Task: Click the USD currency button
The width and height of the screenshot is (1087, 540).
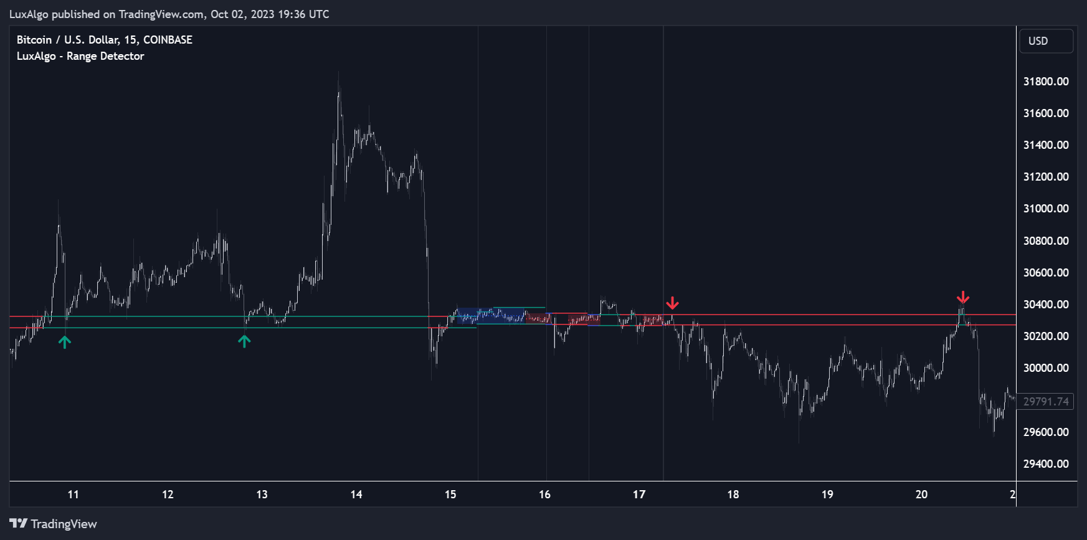Action: [1046, 41]
